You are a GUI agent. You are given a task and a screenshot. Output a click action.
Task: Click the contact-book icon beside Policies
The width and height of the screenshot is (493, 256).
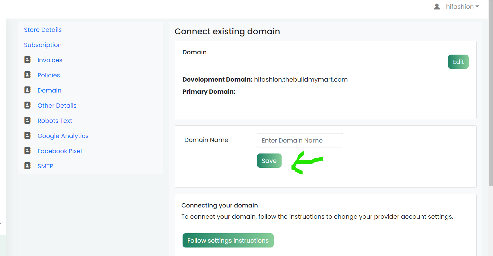28,75
